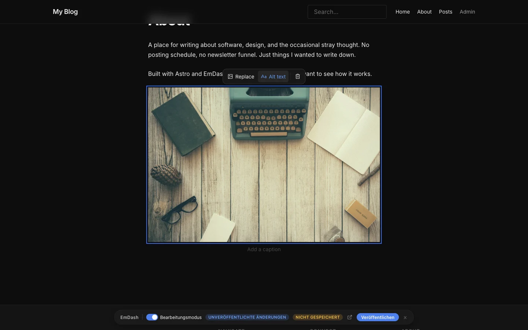This screenshot has height=330, width=528.
Task: Click the Replace image button
Action: coord(241,77)
